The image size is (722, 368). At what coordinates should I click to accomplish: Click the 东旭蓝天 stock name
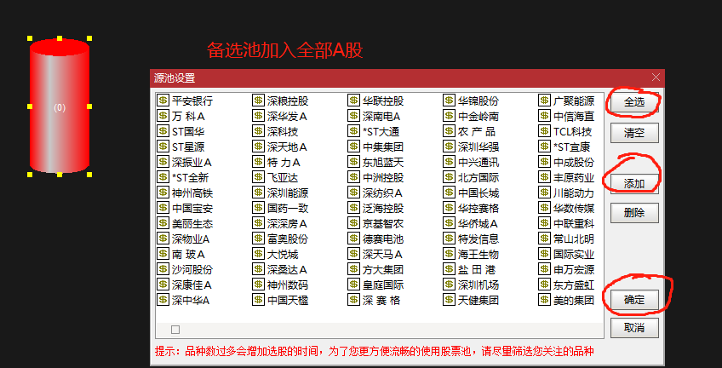[383, 162]
